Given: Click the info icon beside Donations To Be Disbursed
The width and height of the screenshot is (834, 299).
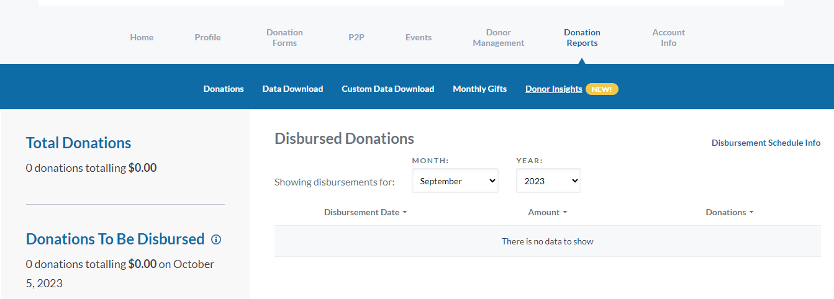Looking at the screenshot, I should point(216,239).
